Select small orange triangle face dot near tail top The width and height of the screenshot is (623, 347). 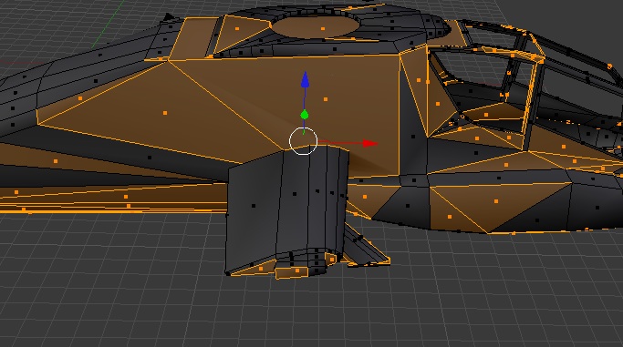coord(237,28)
